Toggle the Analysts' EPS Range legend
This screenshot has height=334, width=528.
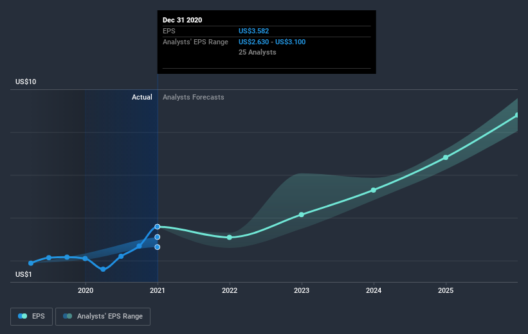point(103,317)
